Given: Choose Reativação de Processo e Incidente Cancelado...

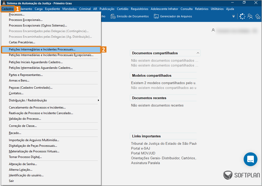Looking at the screenshot, I should [51, 113].
